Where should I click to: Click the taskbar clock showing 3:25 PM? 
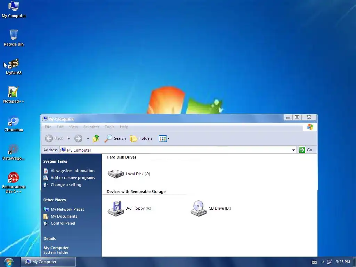[343, 262]
